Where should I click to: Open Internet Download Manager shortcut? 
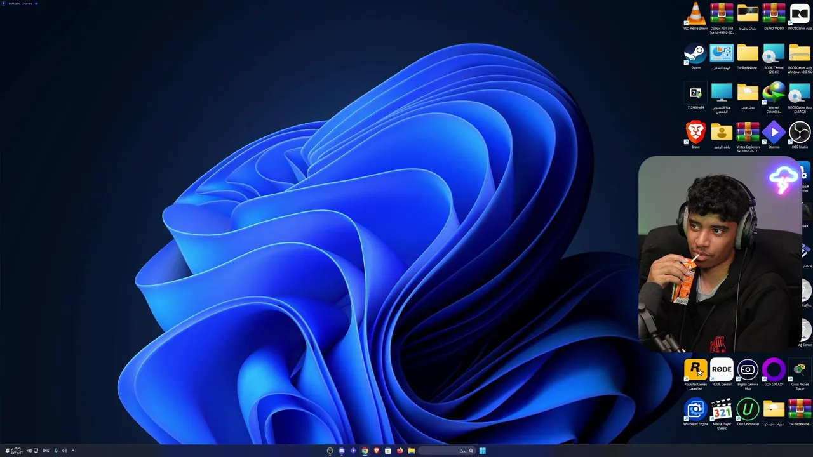[774, 98]
